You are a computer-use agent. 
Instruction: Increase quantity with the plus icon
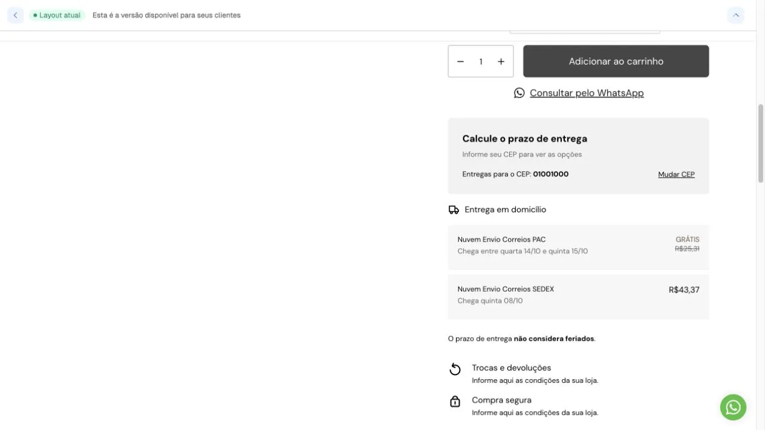pos(501,62)
